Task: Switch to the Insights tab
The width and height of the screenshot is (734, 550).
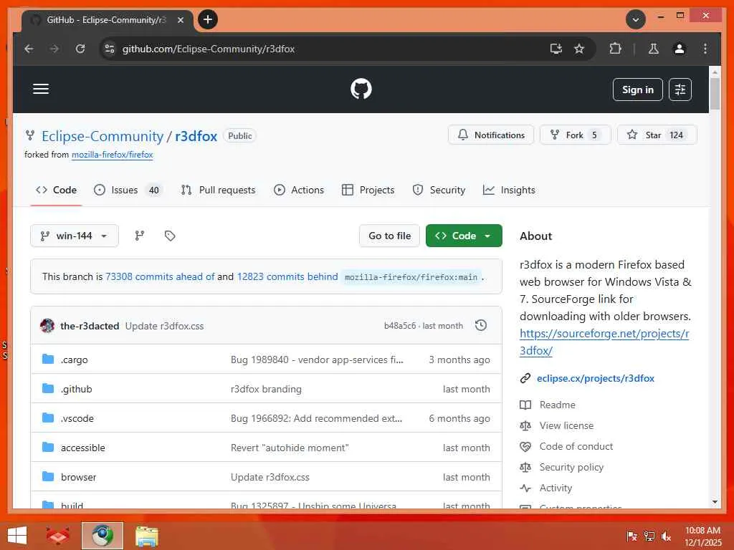Action: [x=510, y=190]
